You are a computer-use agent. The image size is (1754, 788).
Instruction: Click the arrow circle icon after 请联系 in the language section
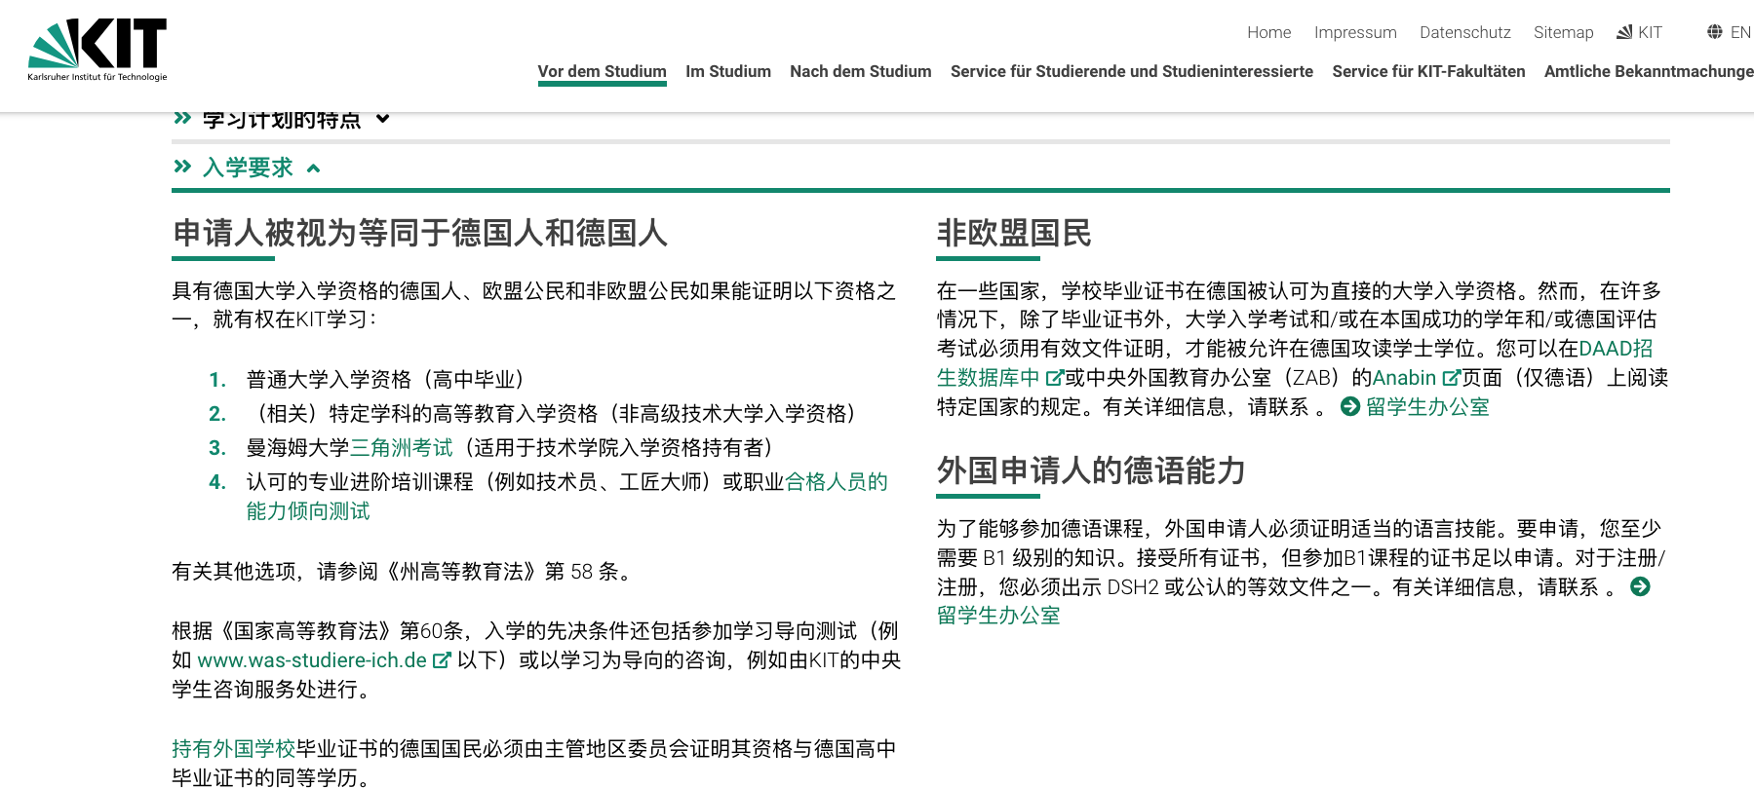click(x=1640, y=586)
